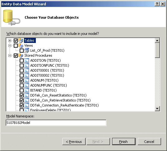
Task: Check the ADDNUMFUNC (TEST01) checkbox
Action: [21, 86]
